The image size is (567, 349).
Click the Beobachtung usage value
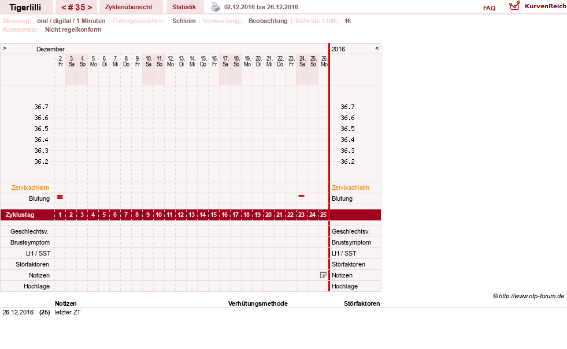coord(268,21)
